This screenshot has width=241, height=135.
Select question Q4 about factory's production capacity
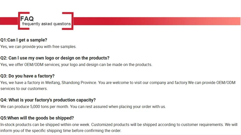[x=48, y=100]
